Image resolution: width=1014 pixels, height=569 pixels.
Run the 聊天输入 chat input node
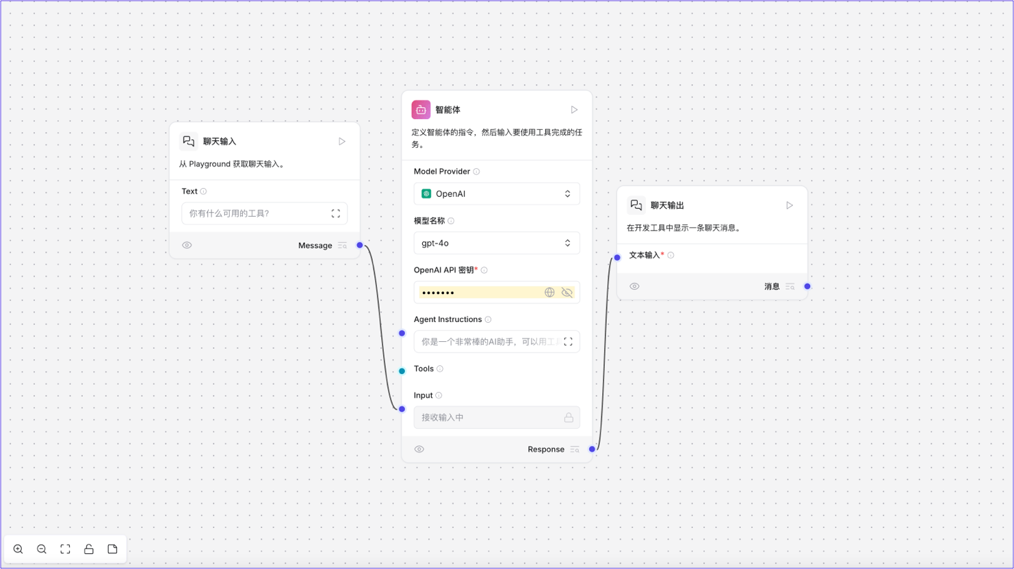click(341, 141)
